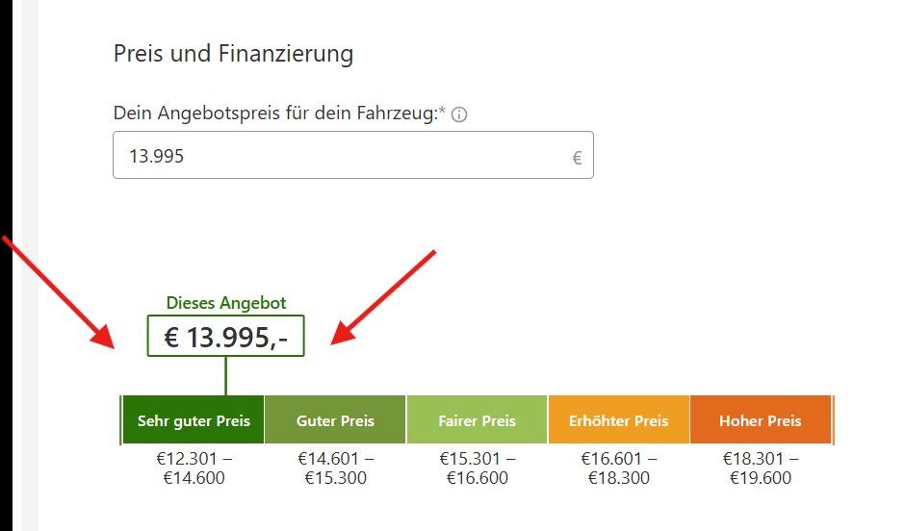Click the '€18.301 – €19.600' price range
This screenshot has height=531, width=905.
point(760,468)
